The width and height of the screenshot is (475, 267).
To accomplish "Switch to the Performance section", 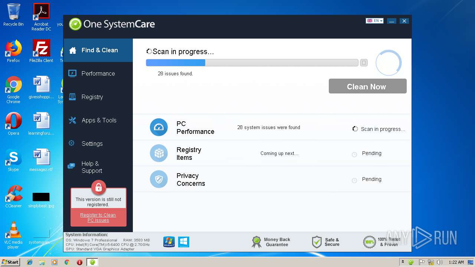I will (98, 73).
